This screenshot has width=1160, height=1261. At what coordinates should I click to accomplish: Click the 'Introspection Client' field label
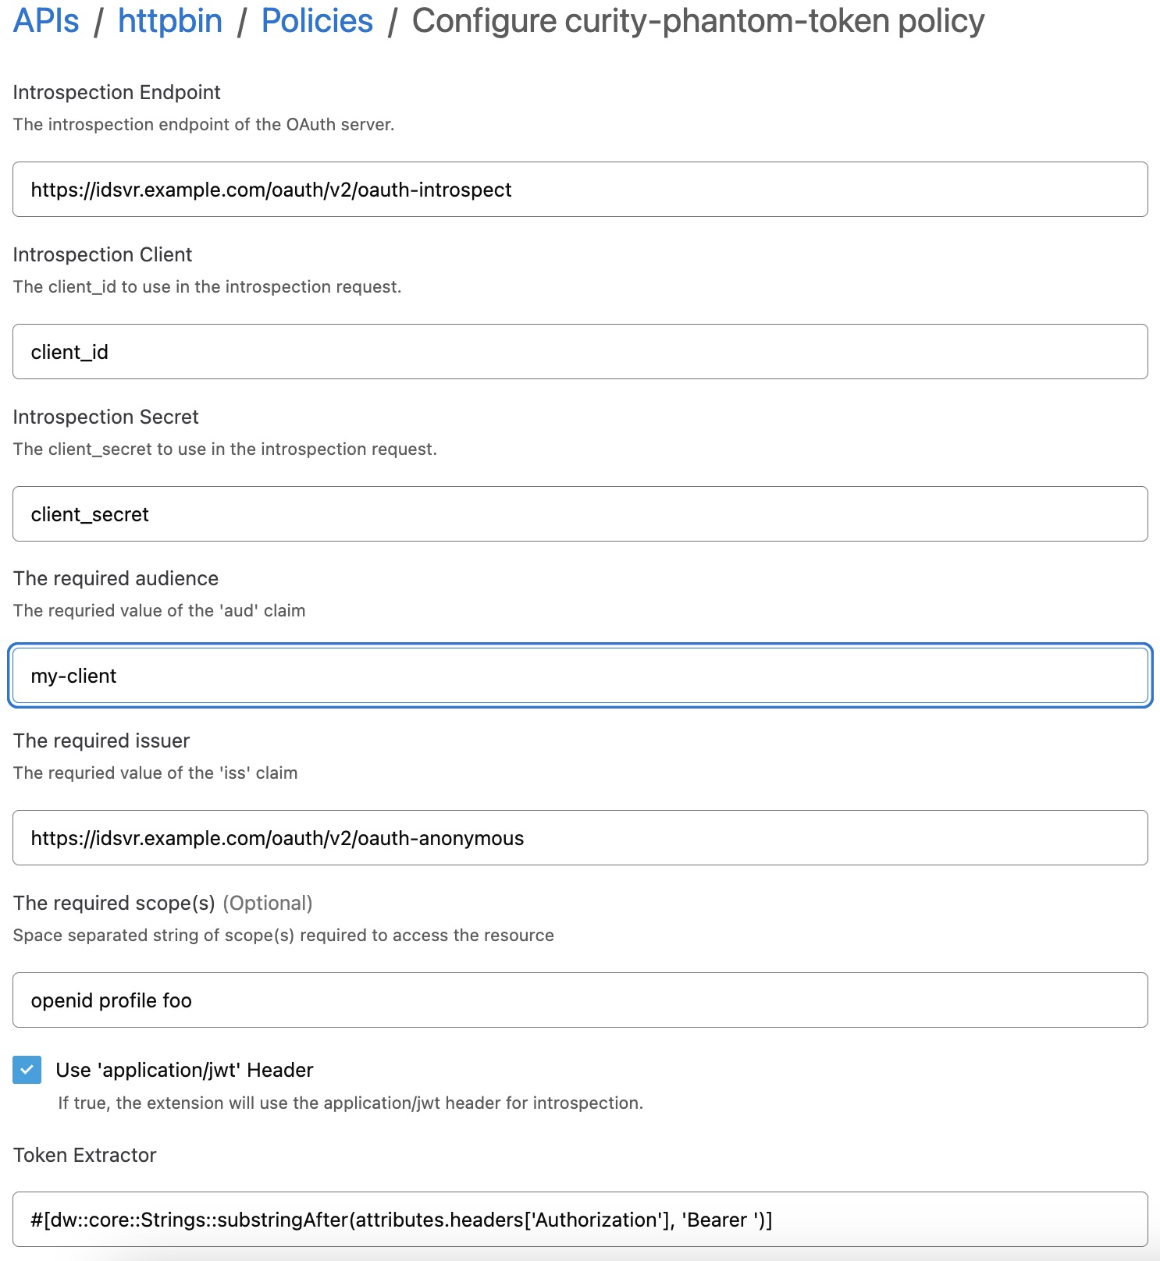click(102, 255)
